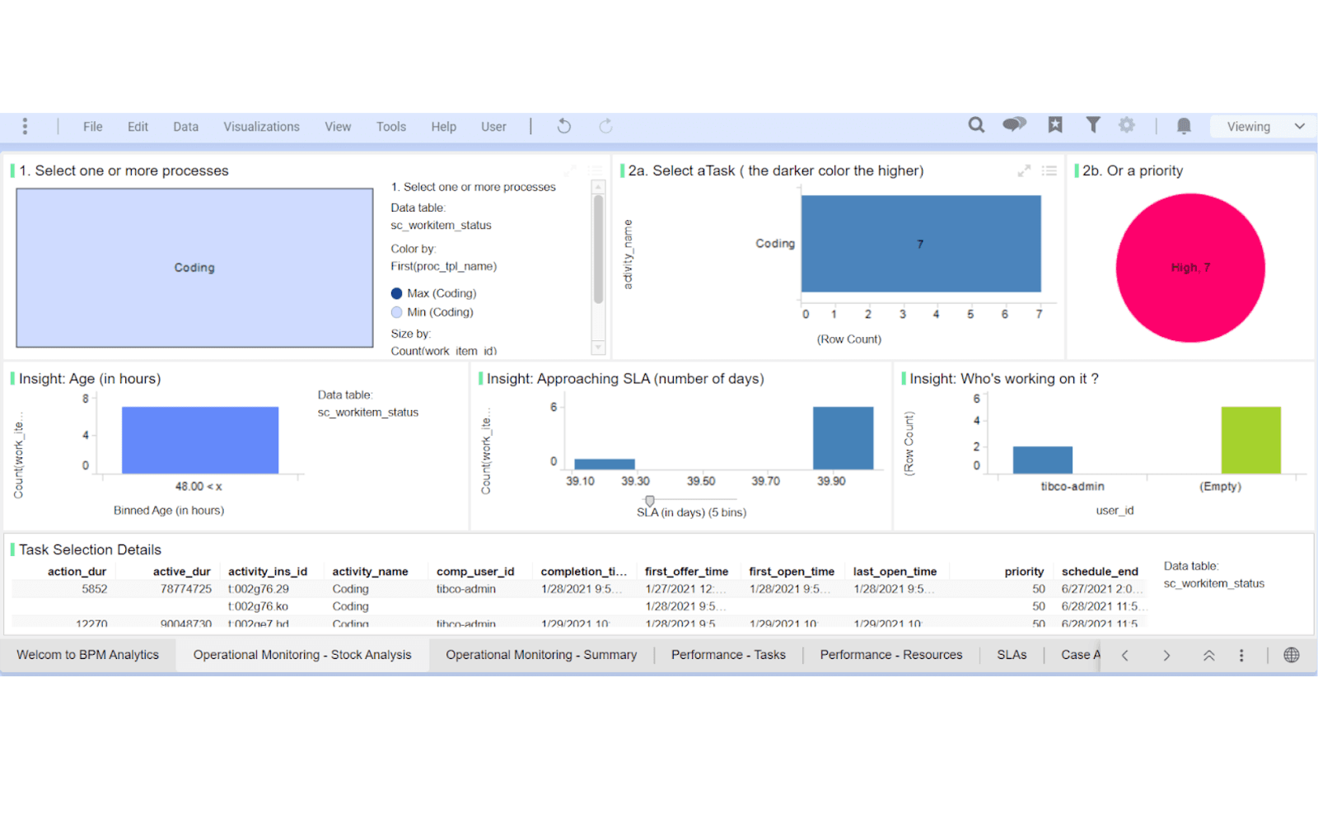The width and height of the screenshot is (1318, 827).
Task: Open the Data menu
Action: (185, 127)
